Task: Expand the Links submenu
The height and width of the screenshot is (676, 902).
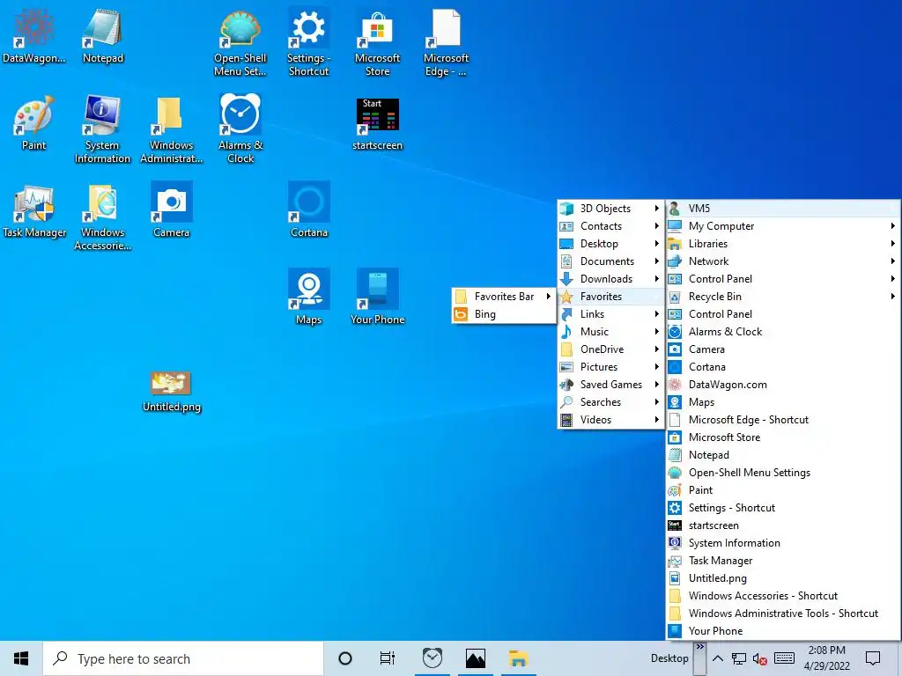Action: (611, 314)
